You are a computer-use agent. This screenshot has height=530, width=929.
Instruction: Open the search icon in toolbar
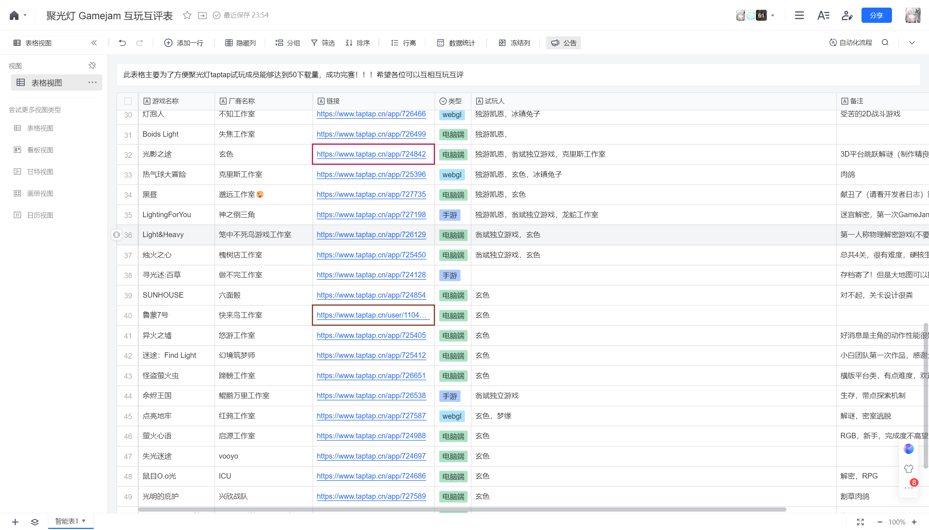pyautogui.click(x=885, y=42)
